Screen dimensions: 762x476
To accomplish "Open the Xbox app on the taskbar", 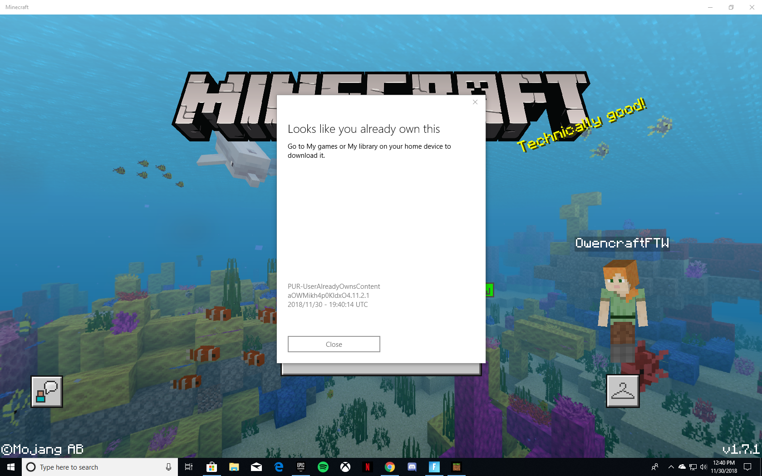I will [x=345, y=467].
